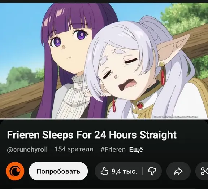This screenshot has height=189, width=208.
Task: Click the copyright watermark in video corner
Action: 176,117
